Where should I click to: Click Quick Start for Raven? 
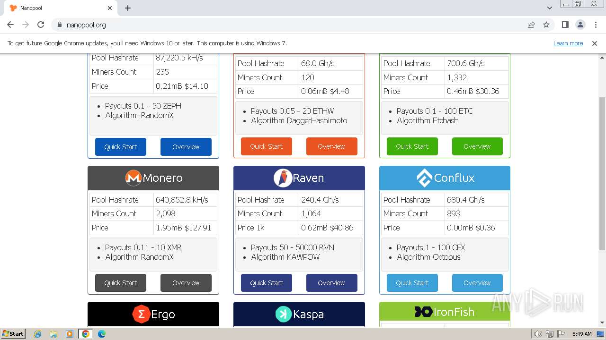(267, 283)
